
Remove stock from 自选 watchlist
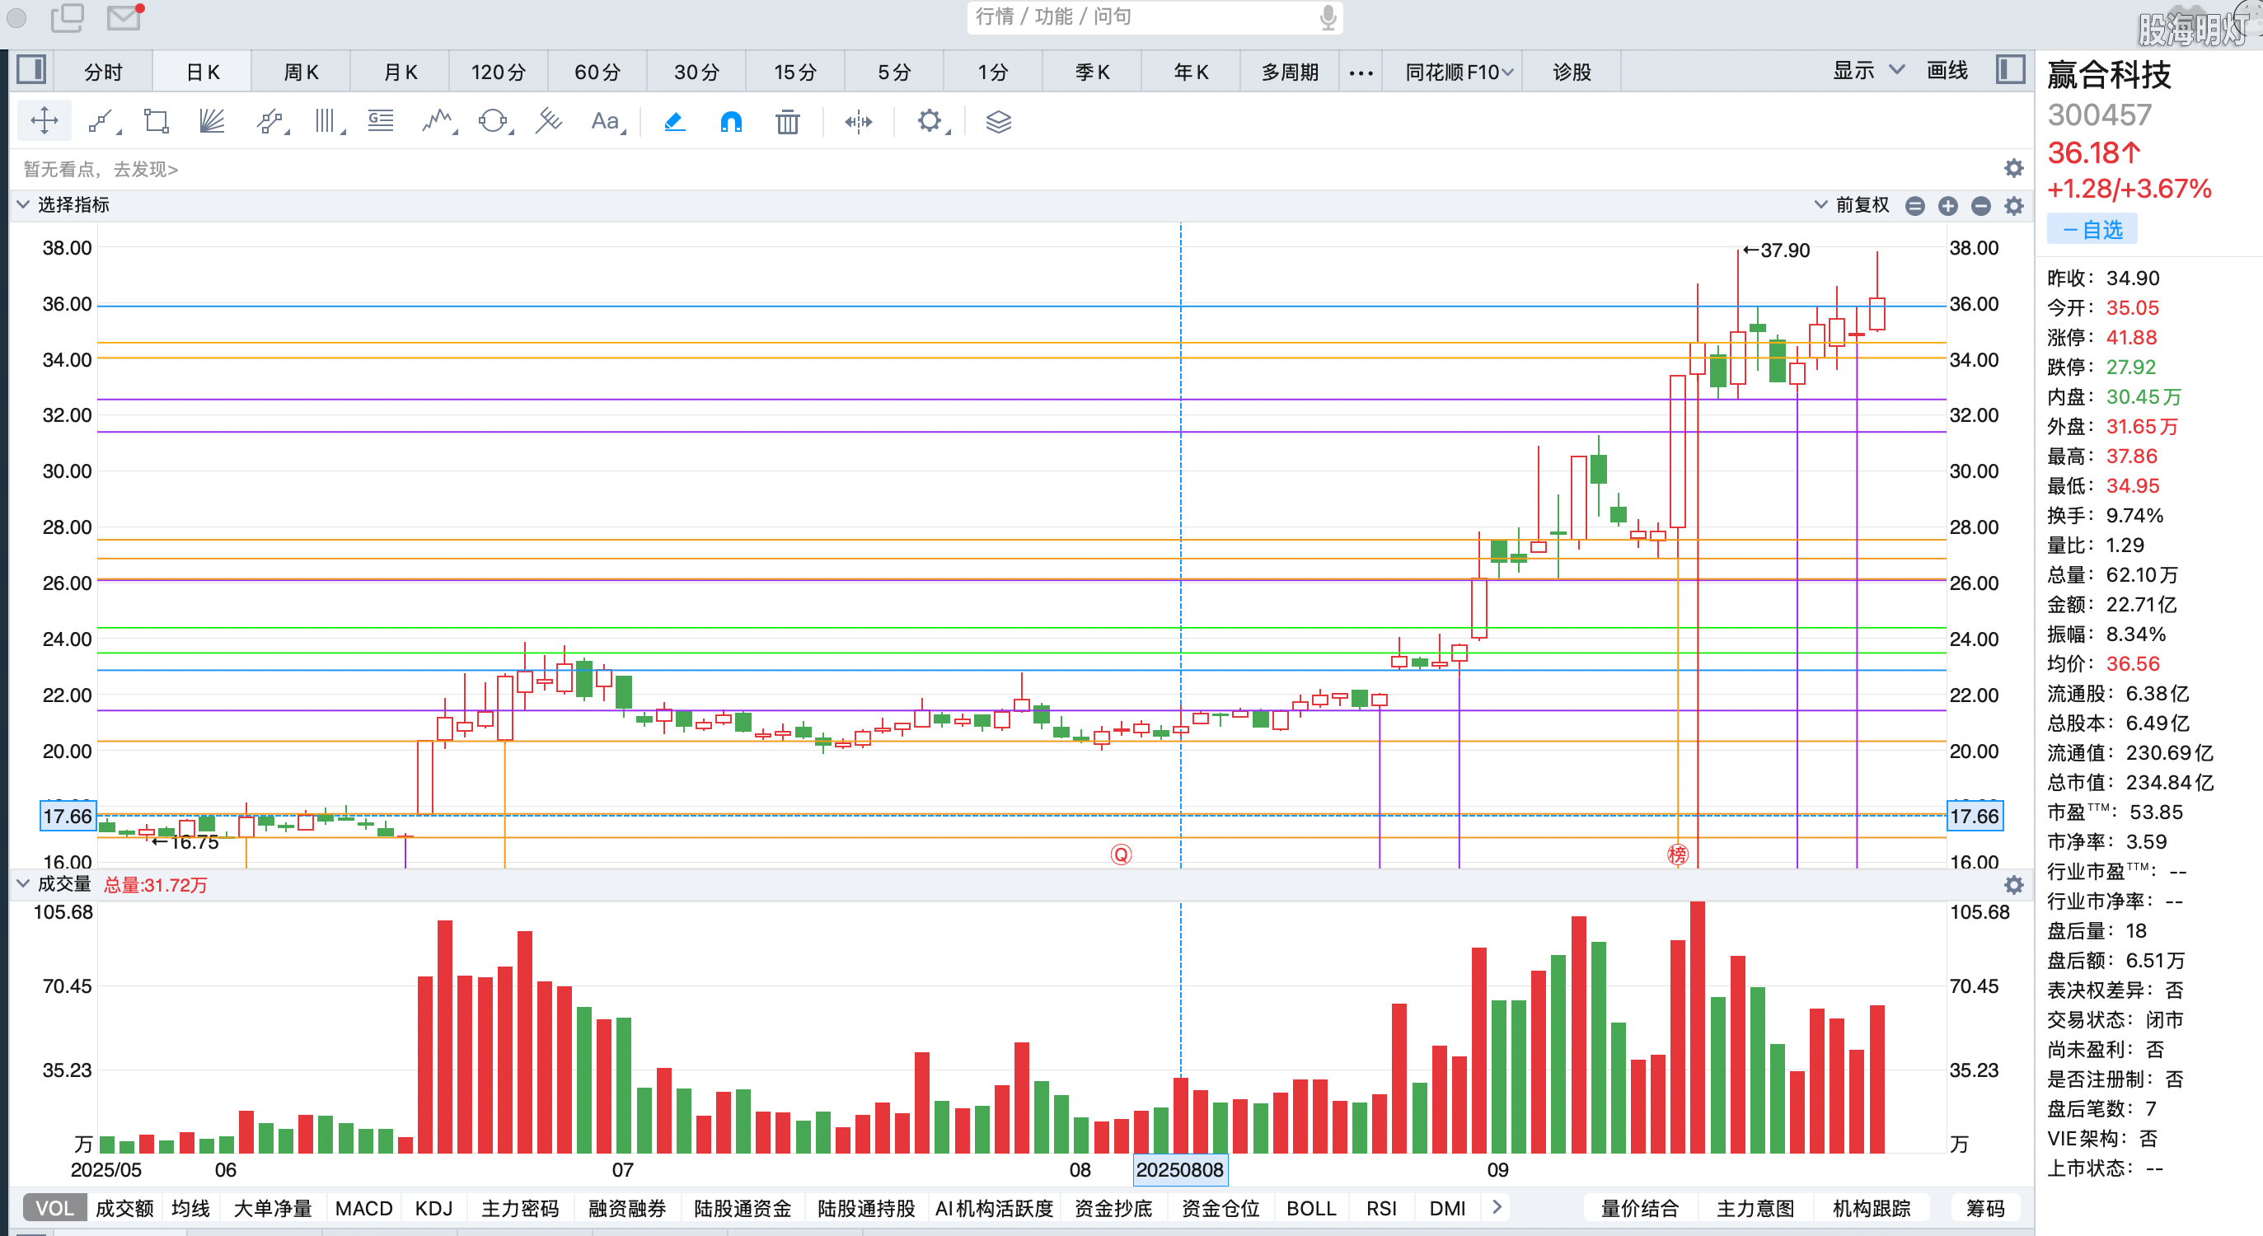(2092, 230)
